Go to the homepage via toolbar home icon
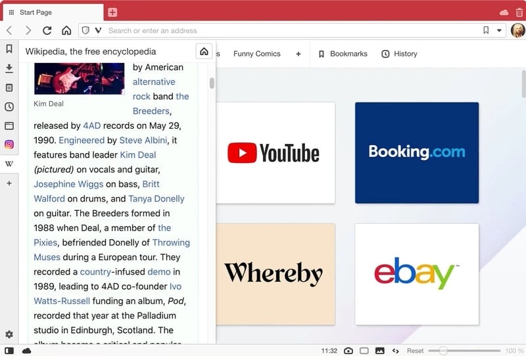Screen dimensions: 526x356 (66, 30)
